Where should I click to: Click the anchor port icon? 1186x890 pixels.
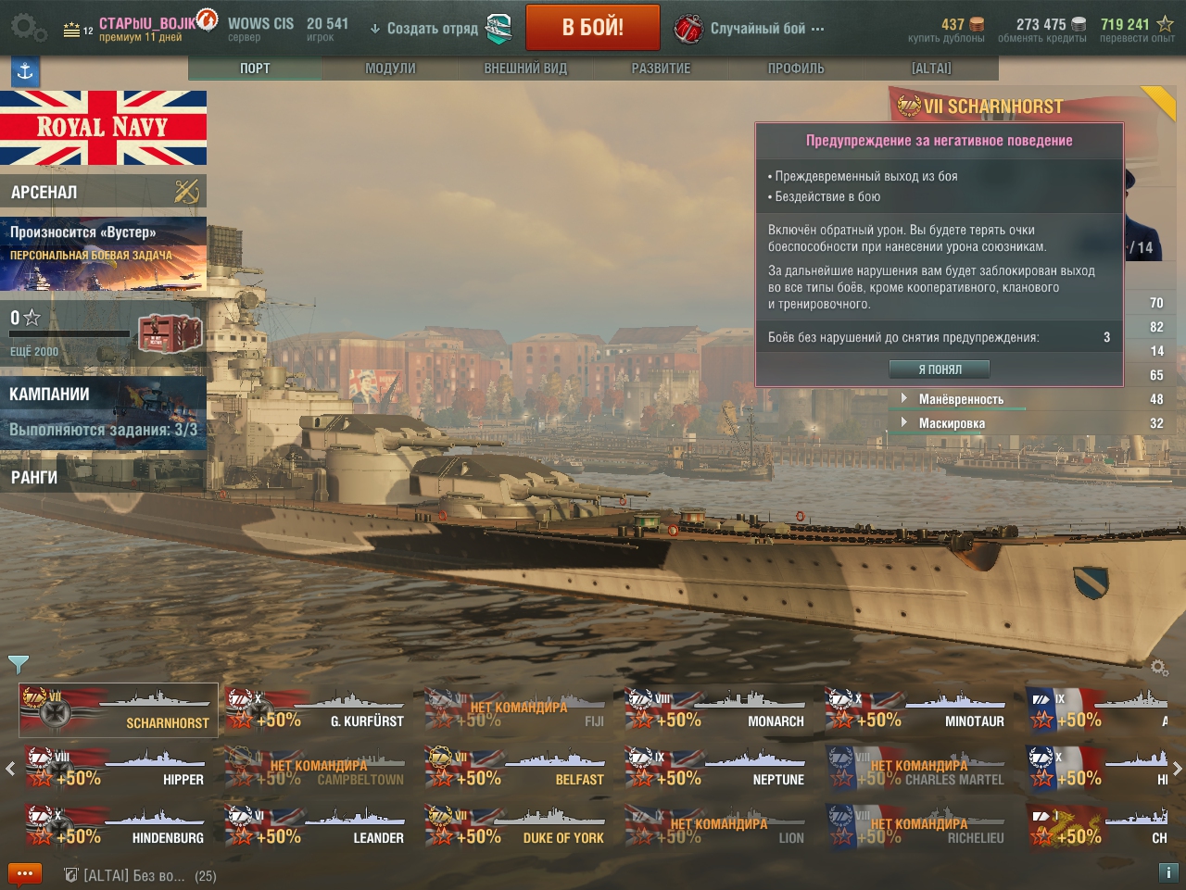[25, 70]
